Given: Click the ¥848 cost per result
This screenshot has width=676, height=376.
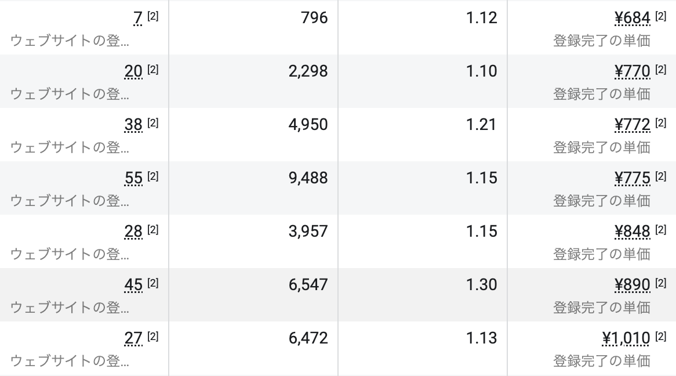Looking at the screenshot, I should (x=632, y=232).
